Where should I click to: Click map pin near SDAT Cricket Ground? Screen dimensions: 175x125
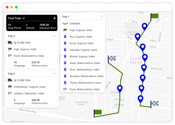[x=138, y=37]
